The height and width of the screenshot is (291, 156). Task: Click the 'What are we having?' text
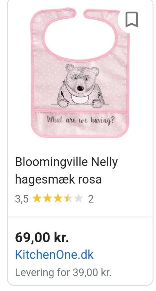point(80,120)
